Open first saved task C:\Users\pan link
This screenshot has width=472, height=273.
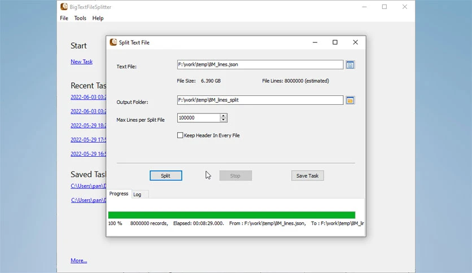(88, 186)
